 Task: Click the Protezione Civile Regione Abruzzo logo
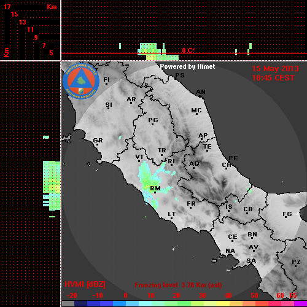coord(81,82)
